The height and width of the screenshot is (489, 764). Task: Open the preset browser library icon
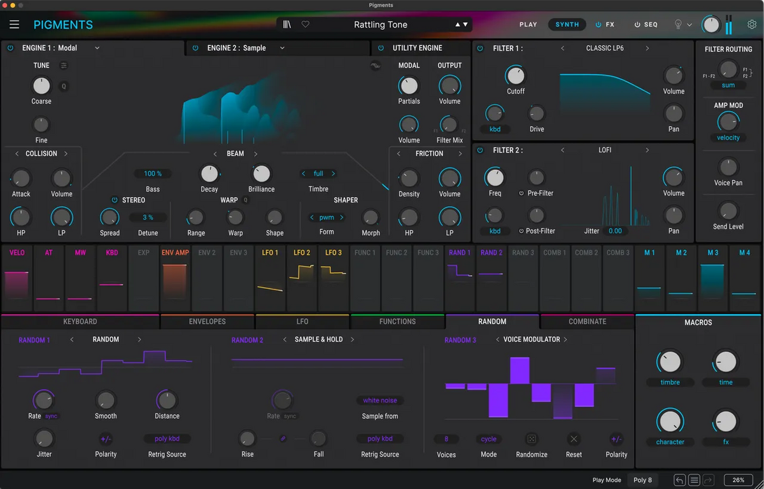click(x=288, y=25)
